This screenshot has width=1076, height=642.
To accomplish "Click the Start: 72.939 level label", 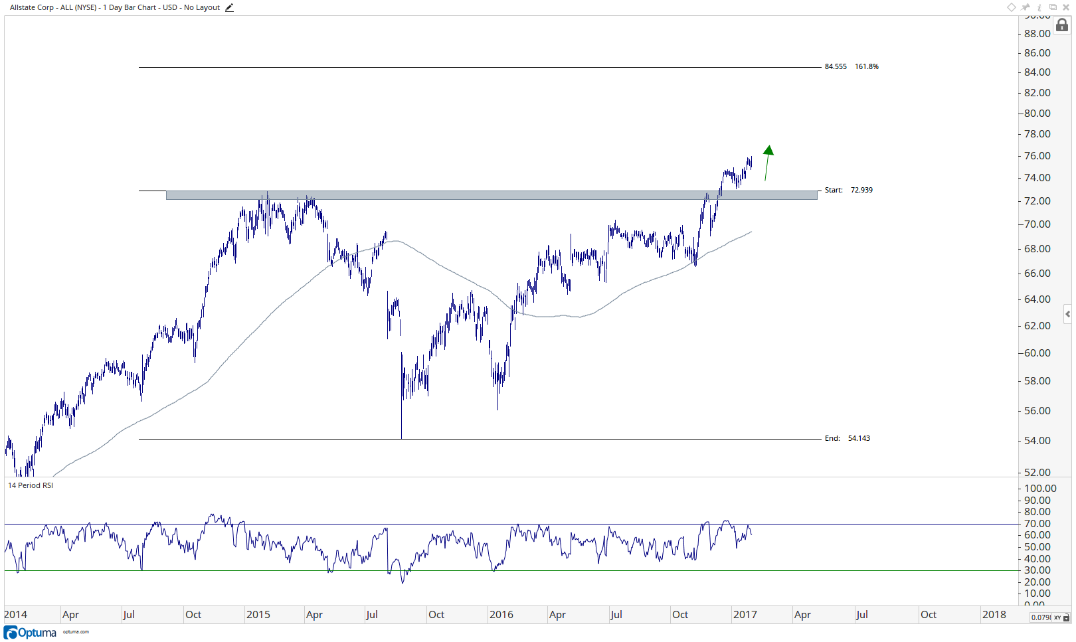I will click(x=849, y=190).
